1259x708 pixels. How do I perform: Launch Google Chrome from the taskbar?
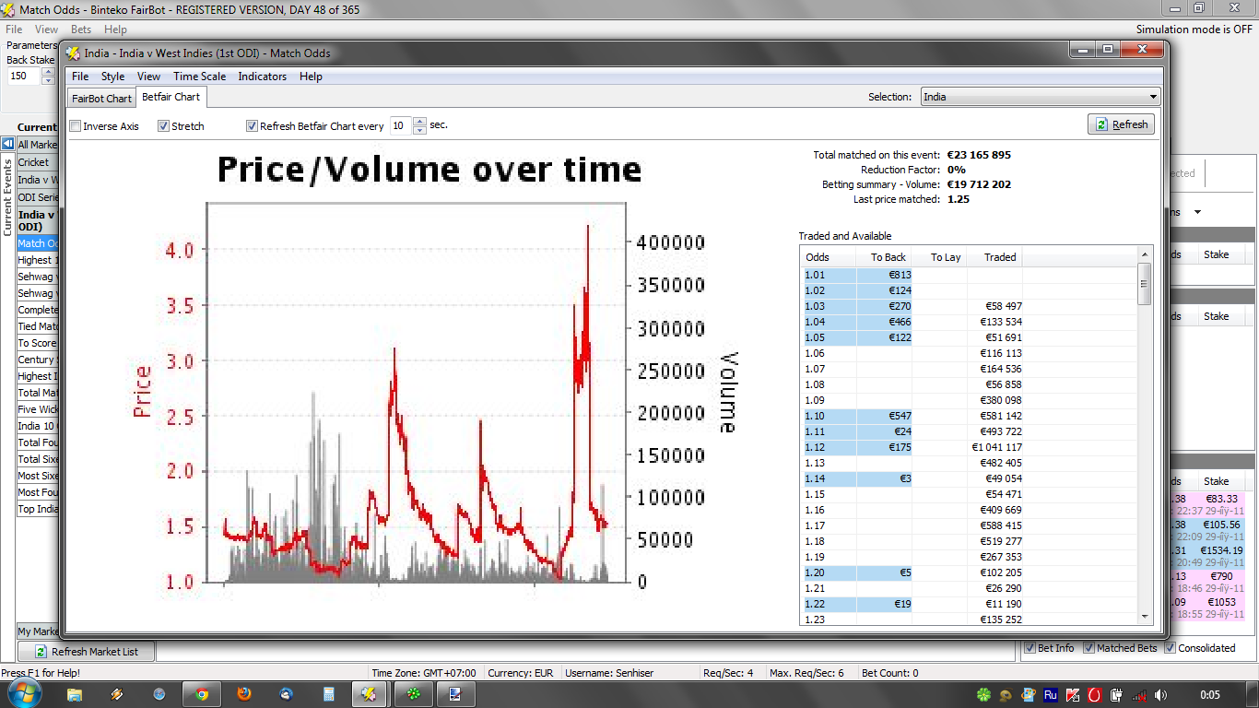[x=202, y=694]
